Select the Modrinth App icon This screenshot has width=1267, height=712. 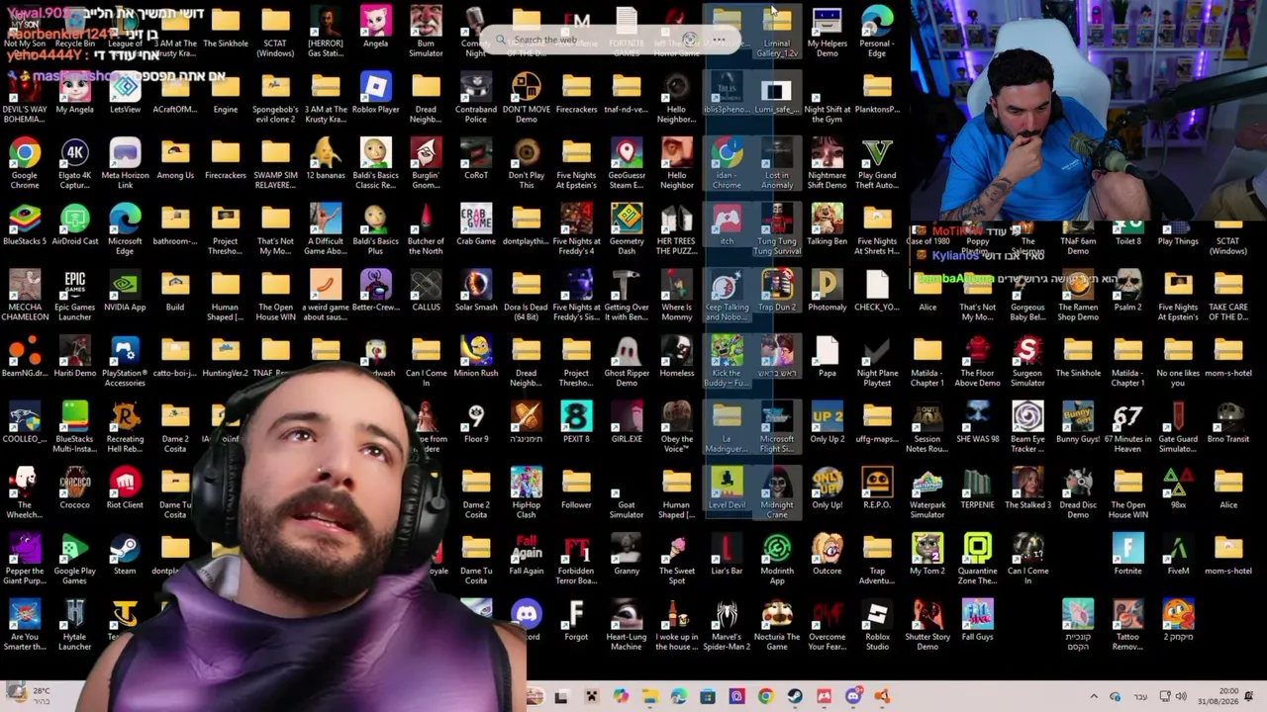(777, 561)
